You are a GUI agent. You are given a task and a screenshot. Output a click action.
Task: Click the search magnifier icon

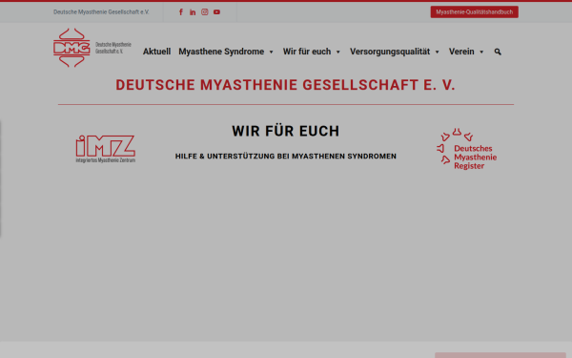click(498, 52)
